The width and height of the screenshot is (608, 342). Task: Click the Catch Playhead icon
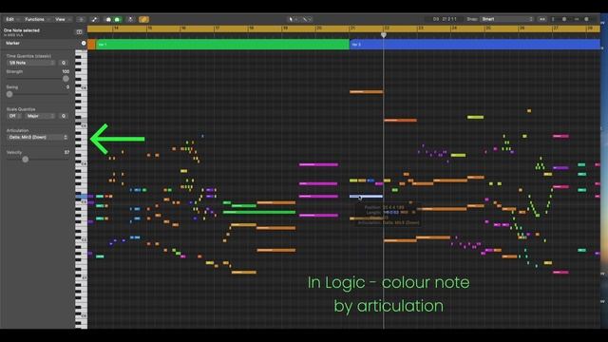click(130, 19)
